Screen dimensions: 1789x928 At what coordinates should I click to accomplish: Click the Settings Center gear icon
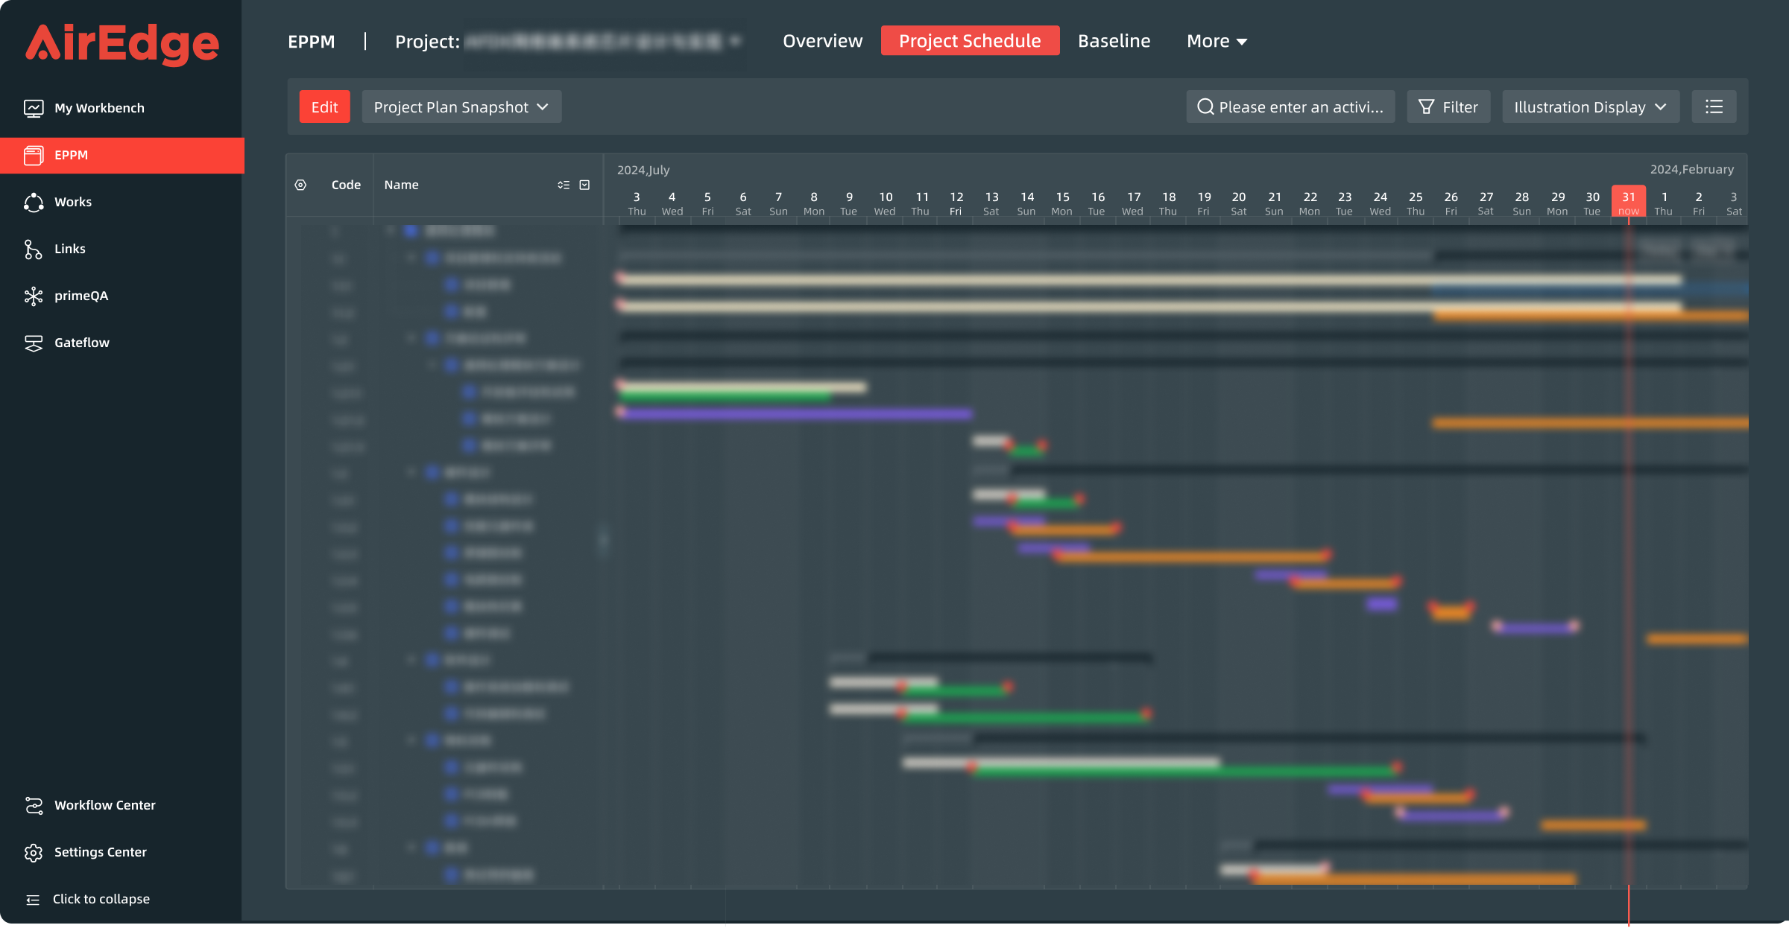(x=34, y=852)
